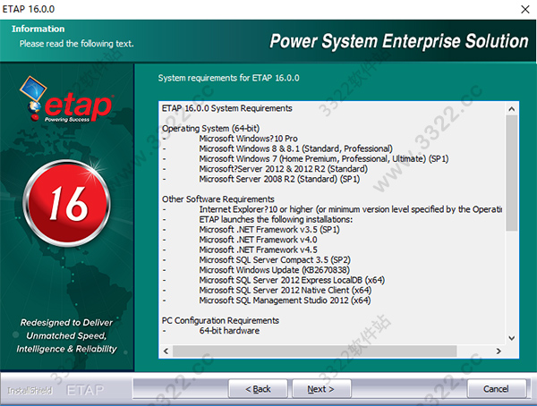Select the 'Microsoft Windows 7 (Home Premium' line

coord(324,159)
